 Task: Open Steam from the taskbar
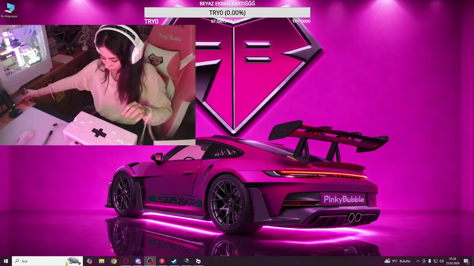[174, 261]
